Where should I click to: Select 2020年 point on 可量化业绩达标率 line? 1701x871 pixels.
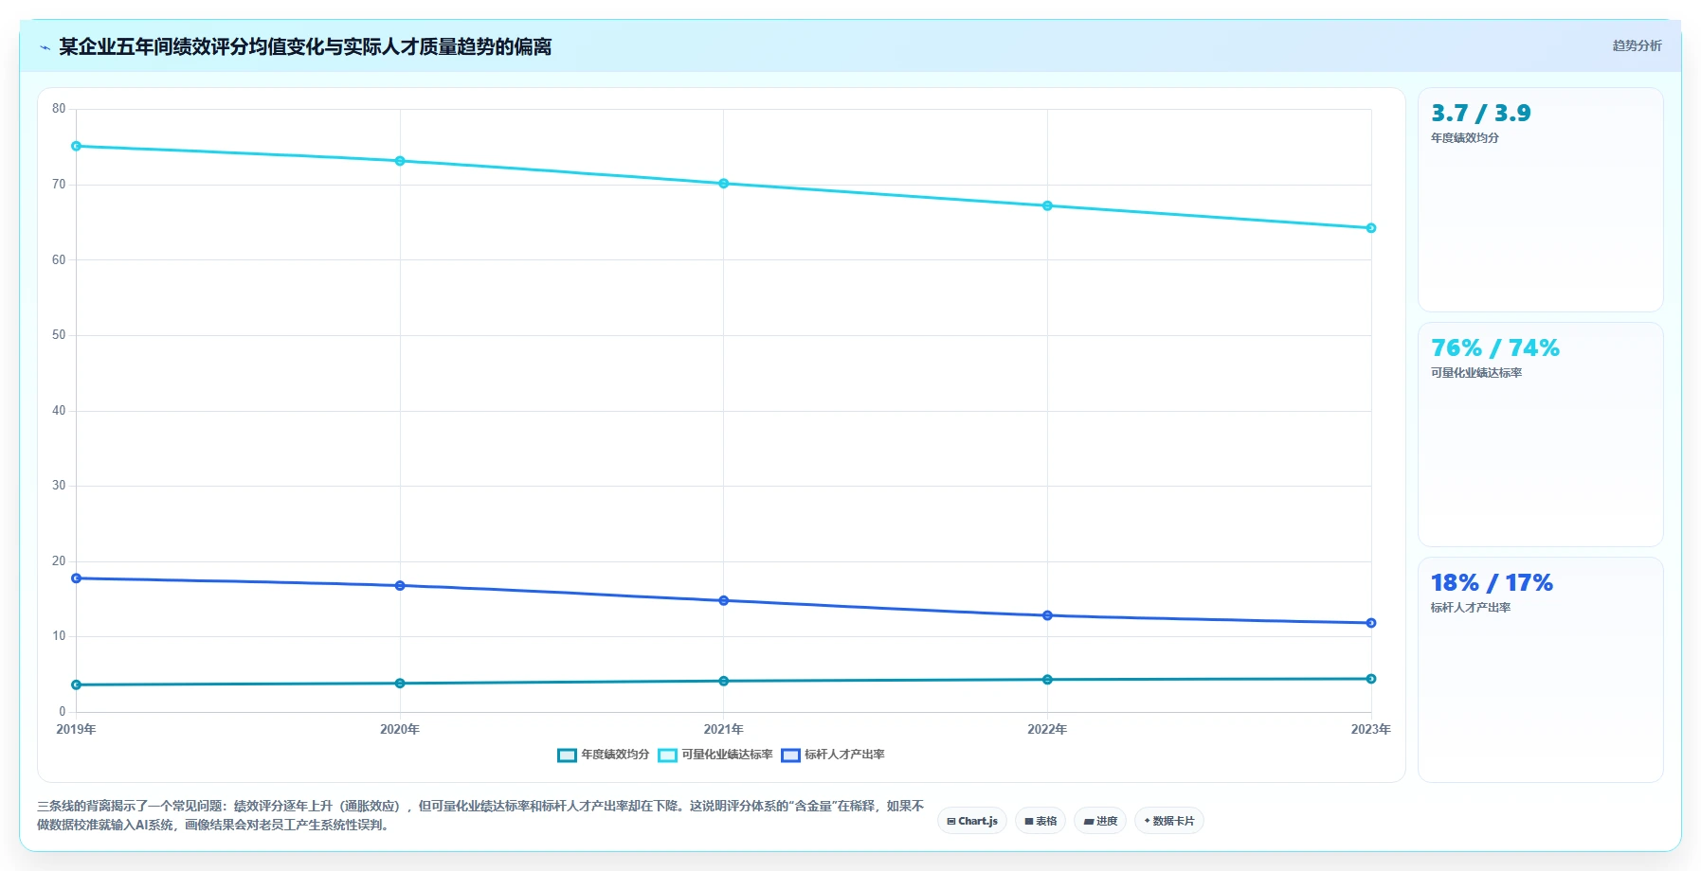coord(400,161)
